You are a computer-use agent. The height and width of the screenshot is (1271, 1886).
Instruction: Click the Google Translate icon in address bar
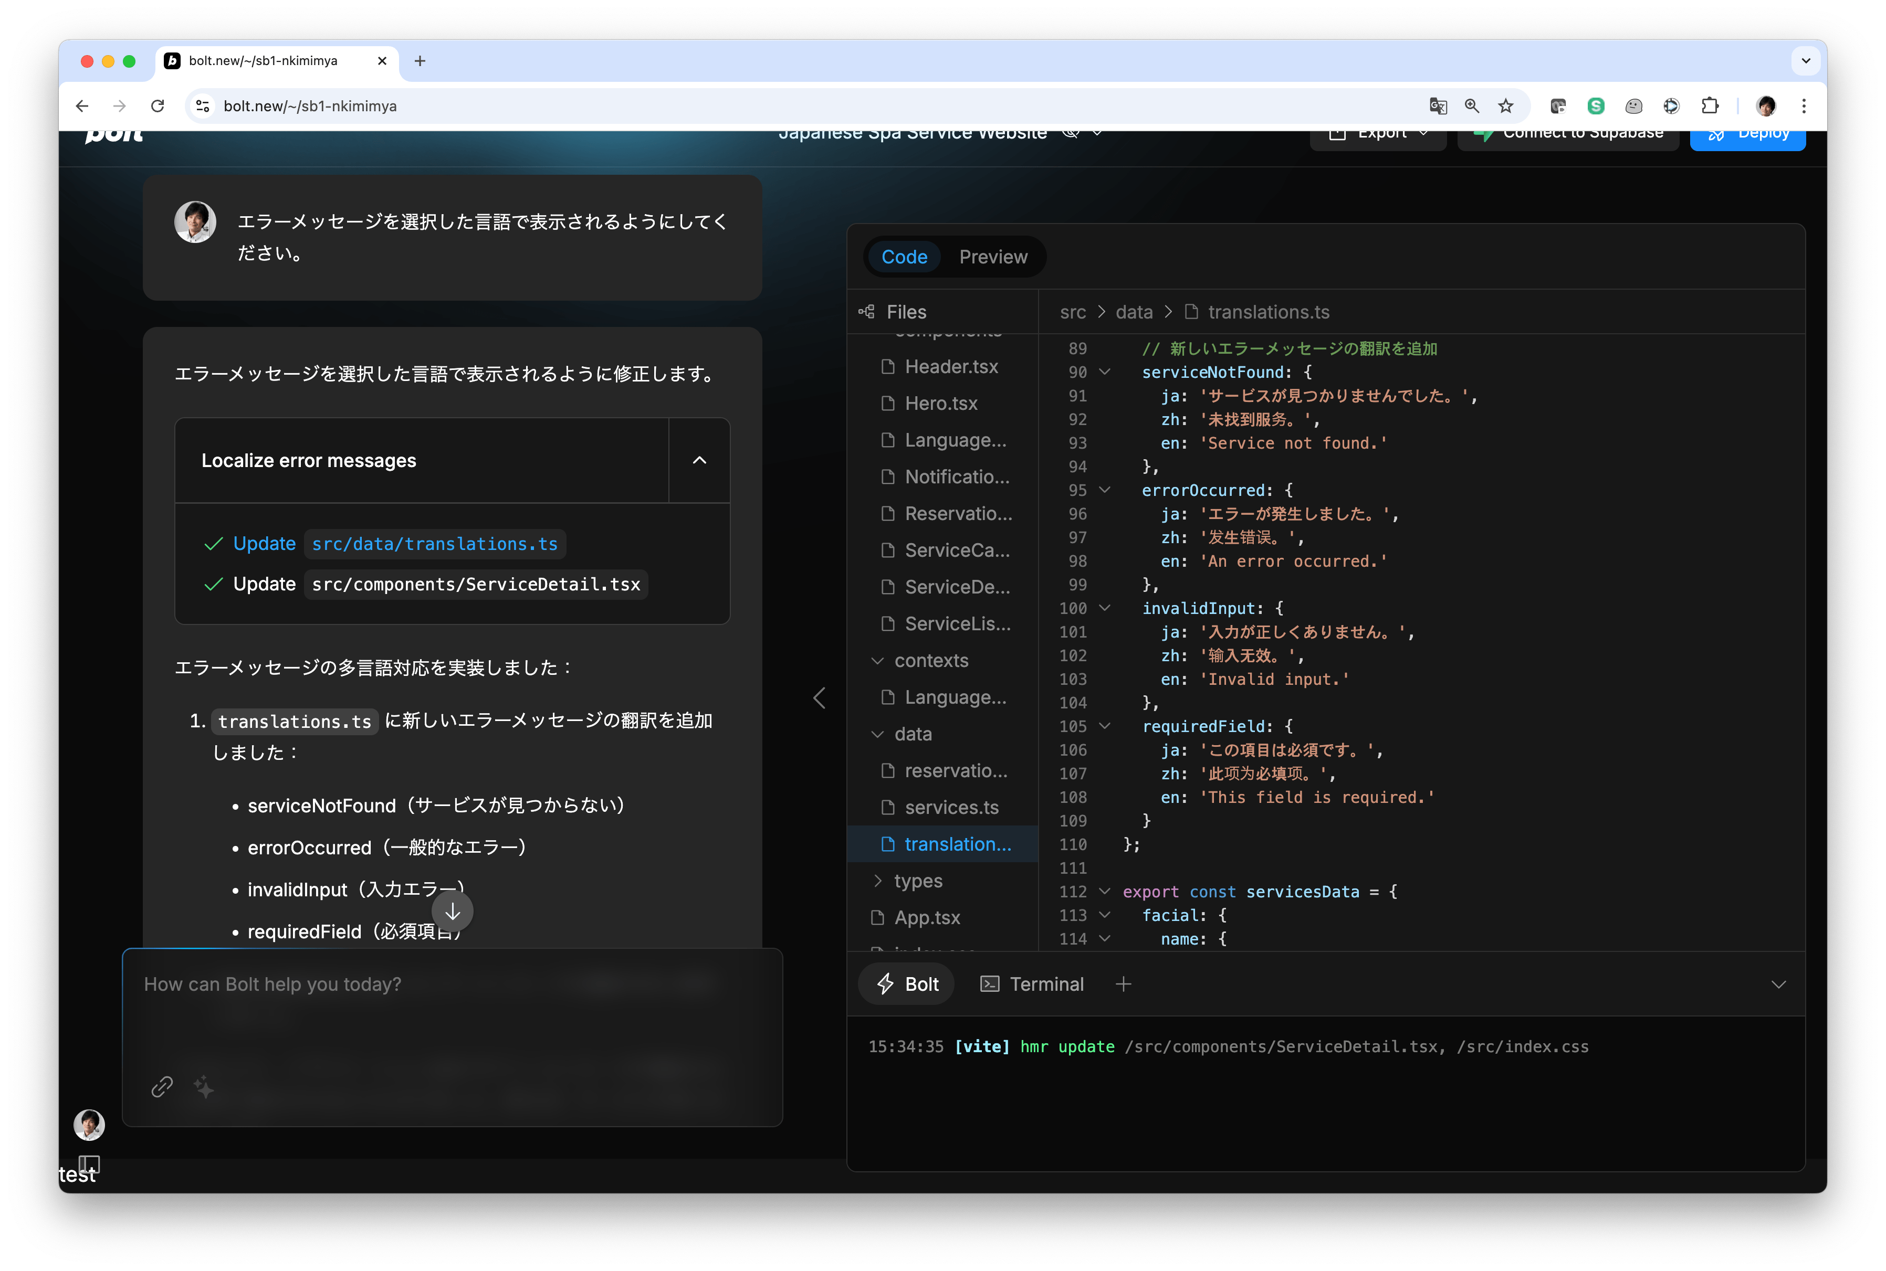(1438, 106)
